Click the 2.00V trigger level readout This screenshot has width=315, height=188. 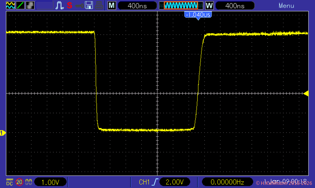[174, 182]
